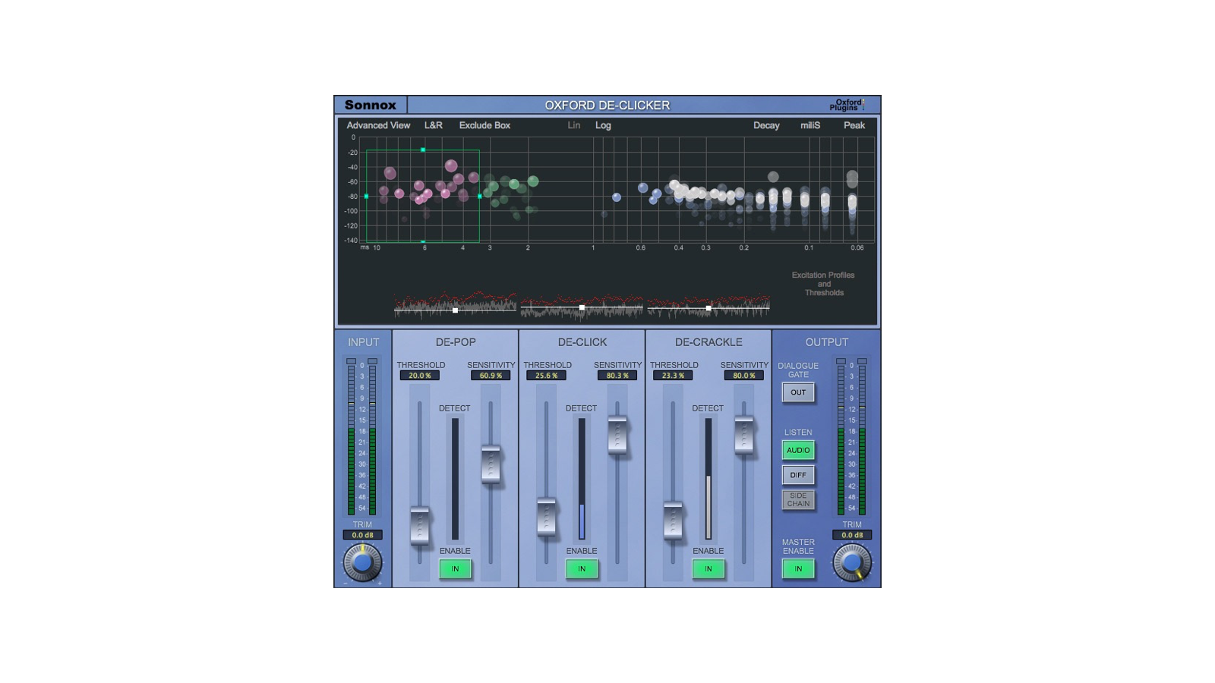Screen dimensions: 1215x683
Task: Click the Oxford Plugins logo
Action: pos(847,105)
